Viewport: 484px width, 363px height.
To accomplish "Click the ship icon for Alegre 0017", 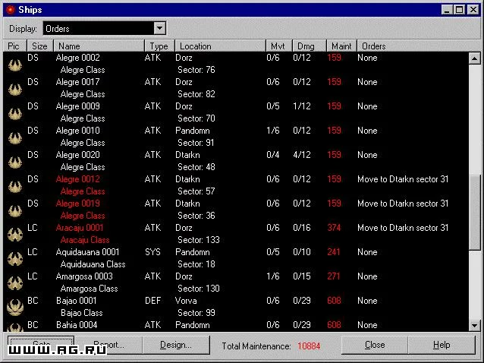I will click(x=15, y=90).
